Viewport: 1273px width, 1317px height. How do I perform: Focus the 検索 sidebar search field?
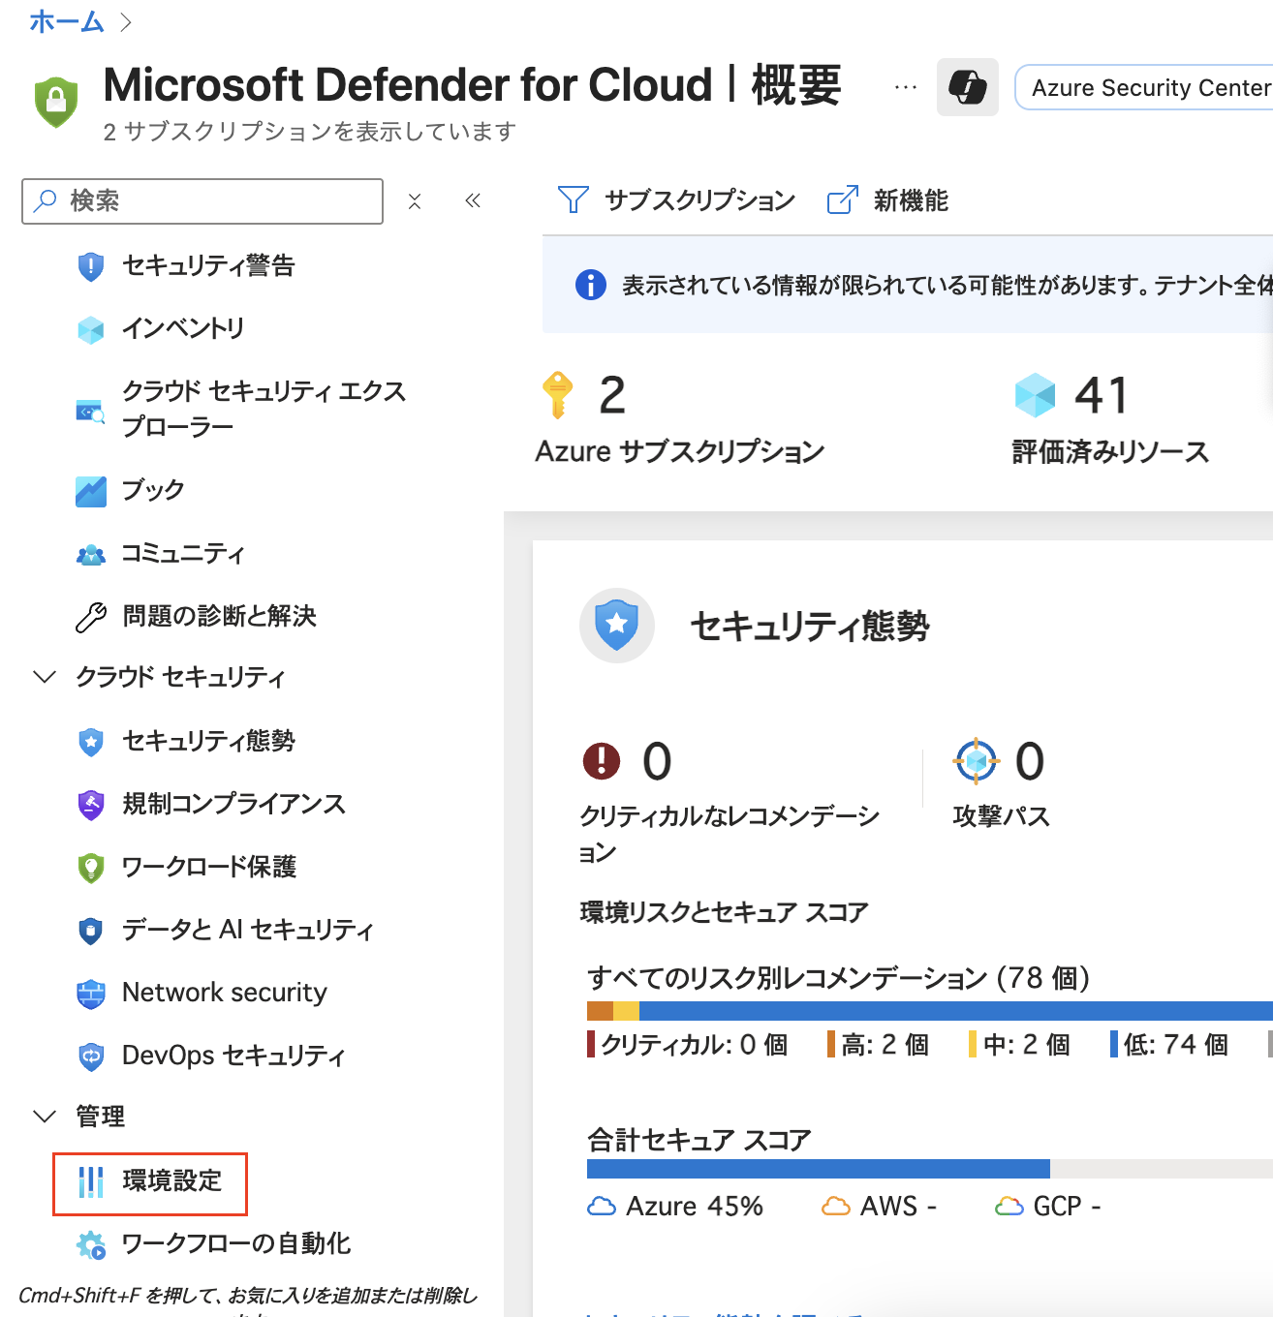click(202, 201)
